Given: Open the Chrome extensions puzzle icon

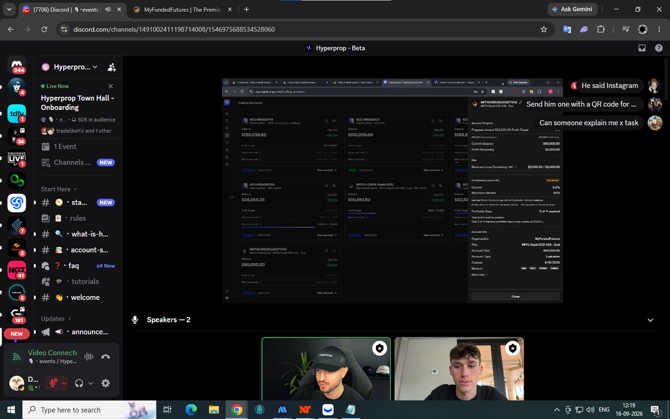Looking at the screenshot, I should [601, 29].
